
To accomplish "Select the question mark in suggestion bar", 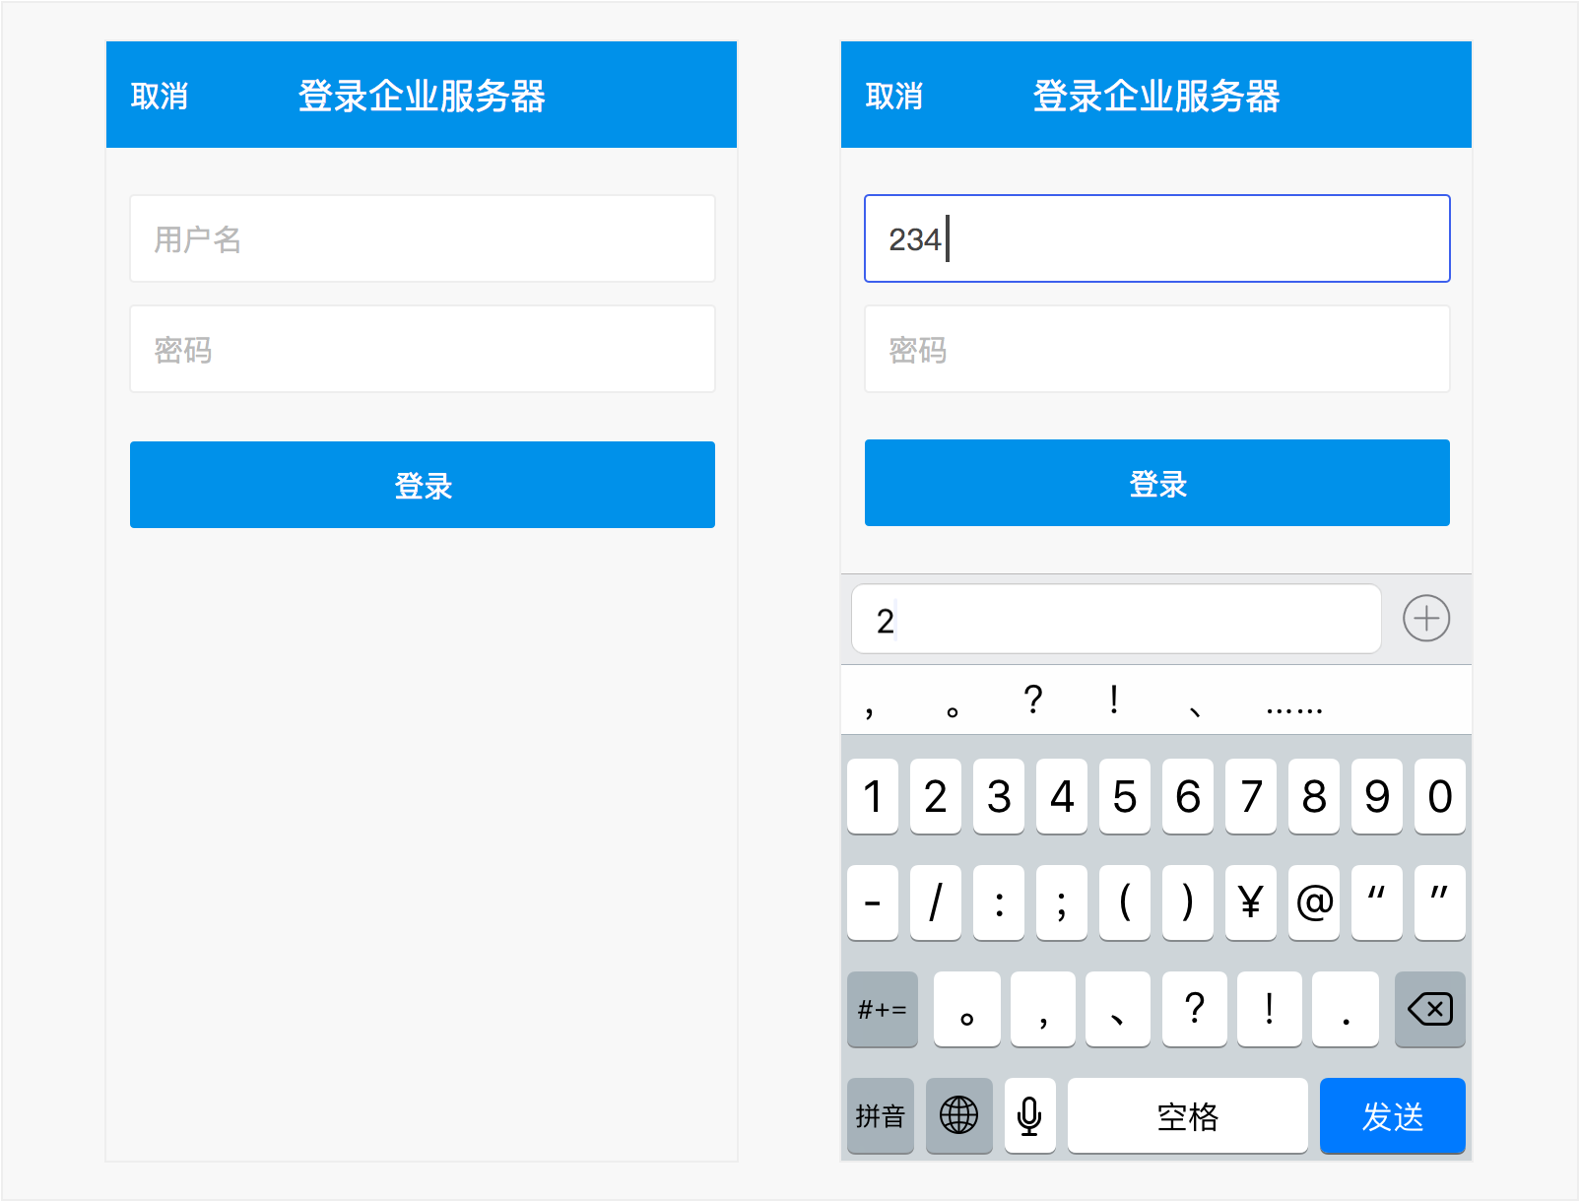I will pyautogui.click(x=1032, y=700).
